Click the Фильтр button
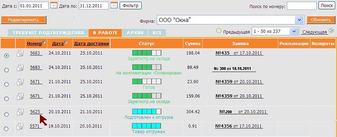The width and height of the screenshot is (337, 137). (x=131, y=6)
